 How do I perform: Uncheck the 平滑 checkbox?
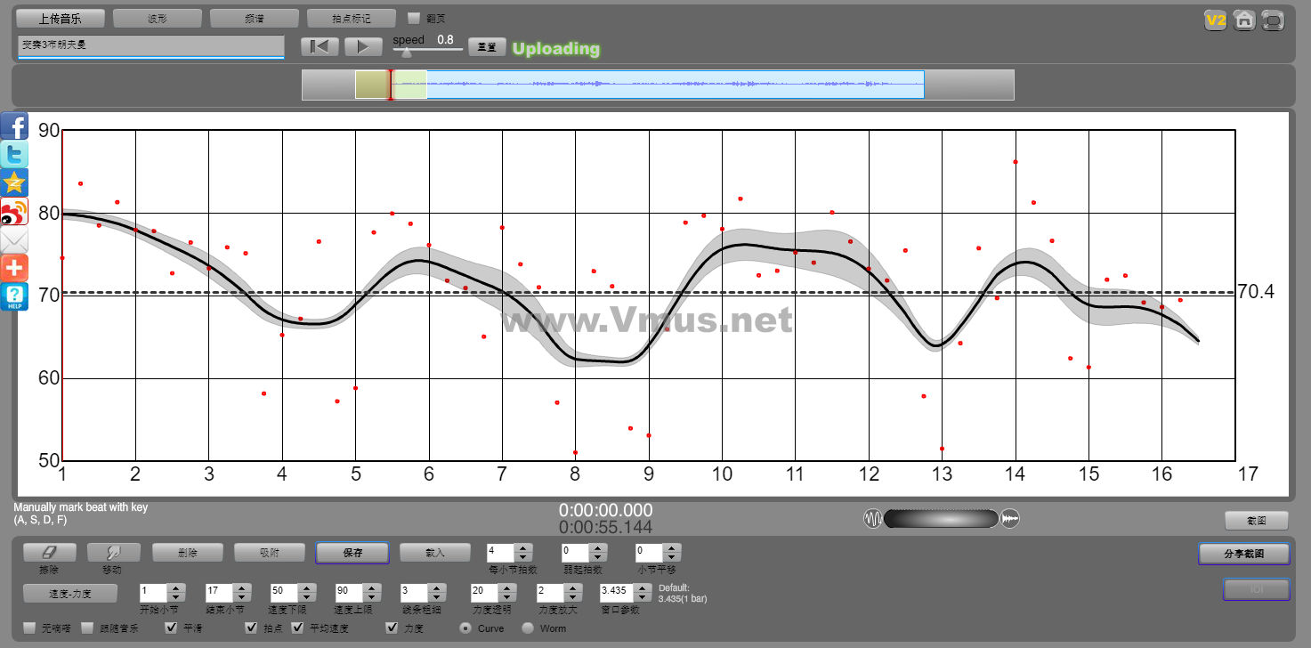point(172,628)
